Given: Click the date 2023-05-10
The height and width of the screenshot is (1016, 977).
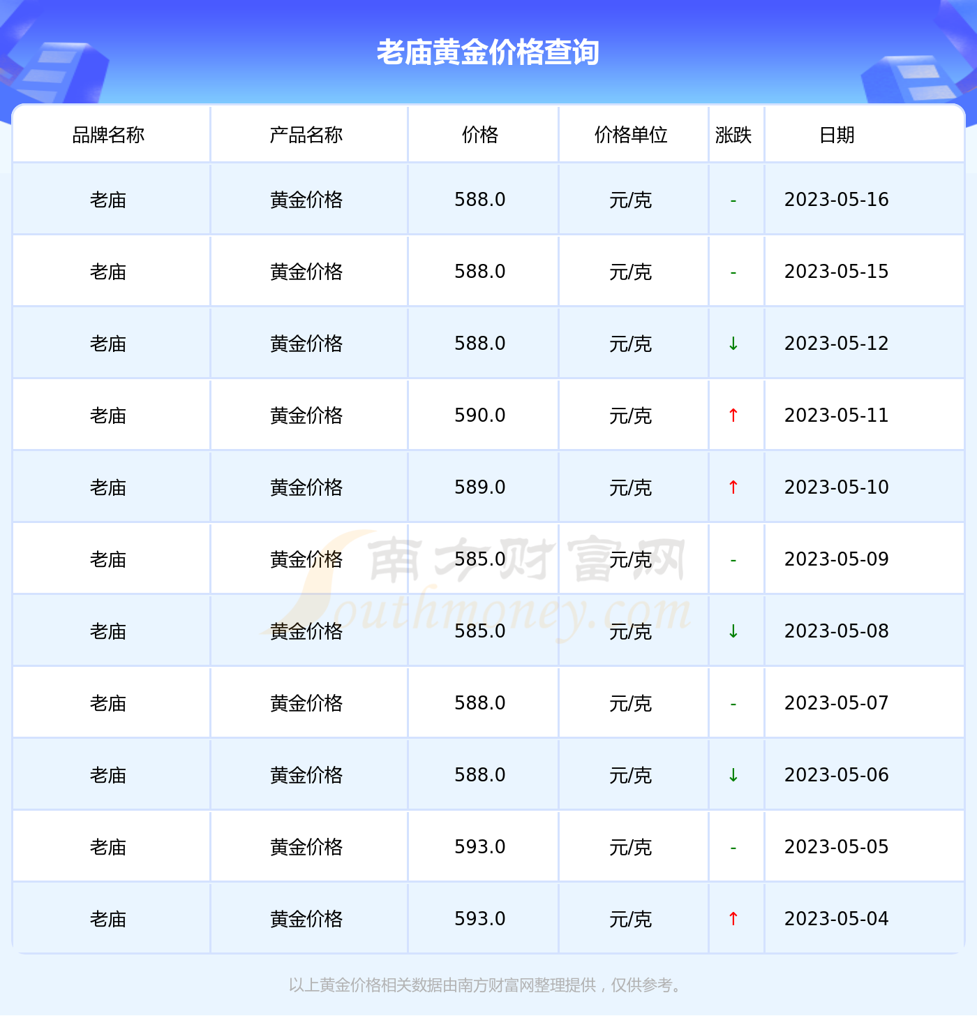Looking at the screenshot, I should tap(837, 487).
